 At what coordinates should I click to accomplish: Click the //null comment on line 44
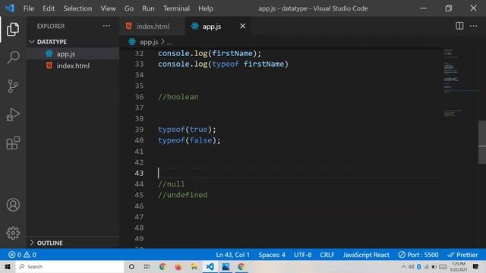click(172, 184)
